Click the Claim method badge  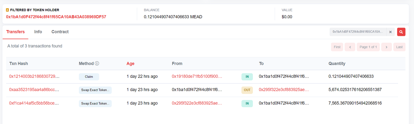(89, 76)
